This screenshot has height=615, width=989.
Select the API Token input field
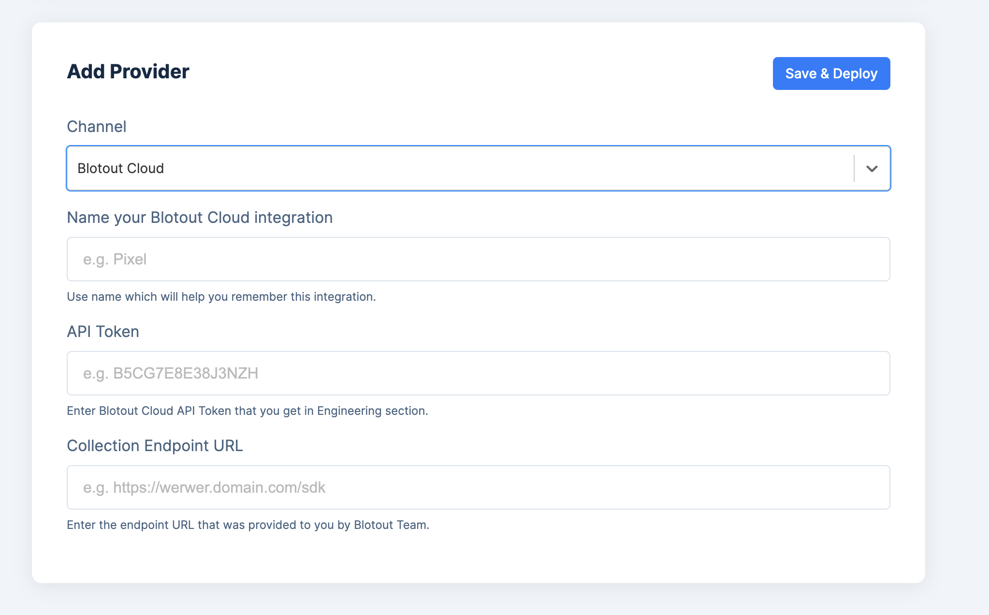479,373
